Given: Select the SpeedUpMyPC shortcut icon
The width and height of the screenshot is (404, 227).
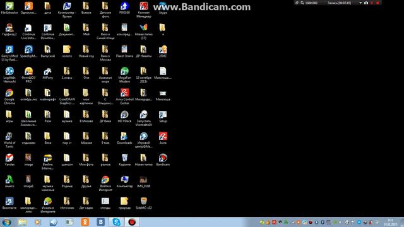Looking at the screenshot, I should [x=28, y=52].
